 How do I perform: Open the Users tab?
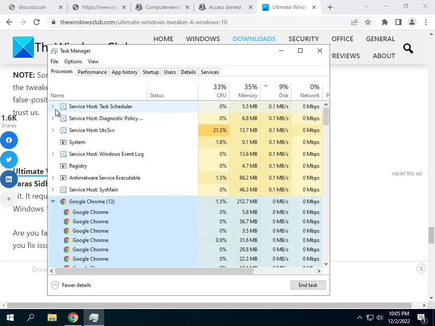click(170, 72)
